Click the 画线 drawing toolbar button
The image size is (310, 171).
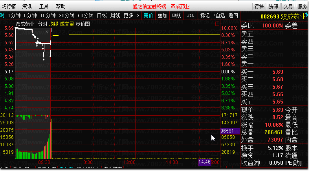coord(176,15)
